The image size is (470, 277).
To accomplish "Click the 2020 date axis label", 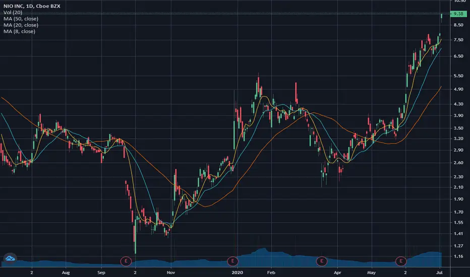I will [x=237, y=272].
